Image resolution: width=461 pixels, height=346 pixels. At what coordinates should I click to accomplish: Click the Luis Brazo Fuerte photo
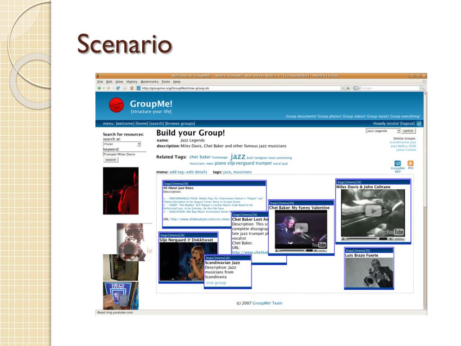coord(369,273)
